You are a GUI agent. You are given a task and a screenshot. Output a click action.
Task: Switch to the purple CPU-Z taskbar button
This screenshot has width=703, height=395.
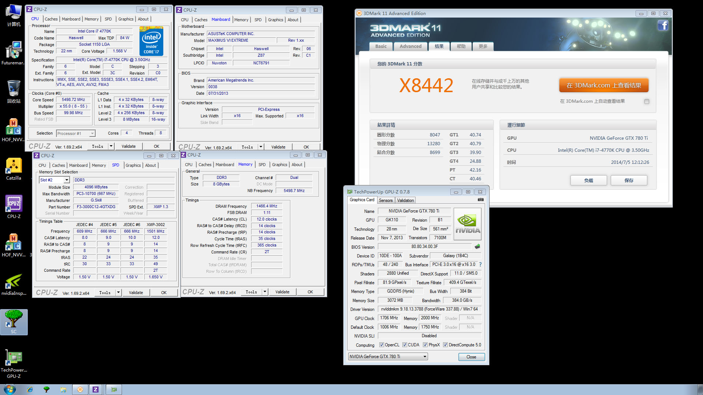pos(96,390)
